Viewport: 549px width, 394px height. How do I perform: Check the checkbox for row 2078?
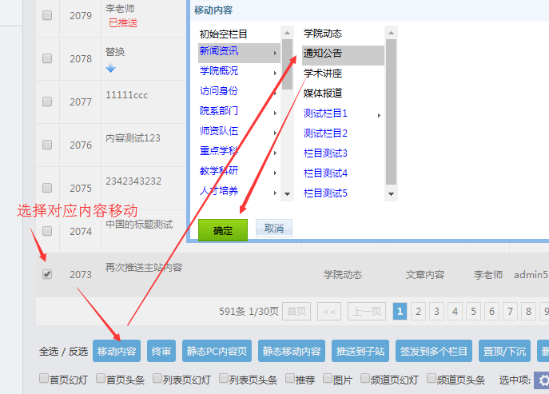click(x=47, y=58)
